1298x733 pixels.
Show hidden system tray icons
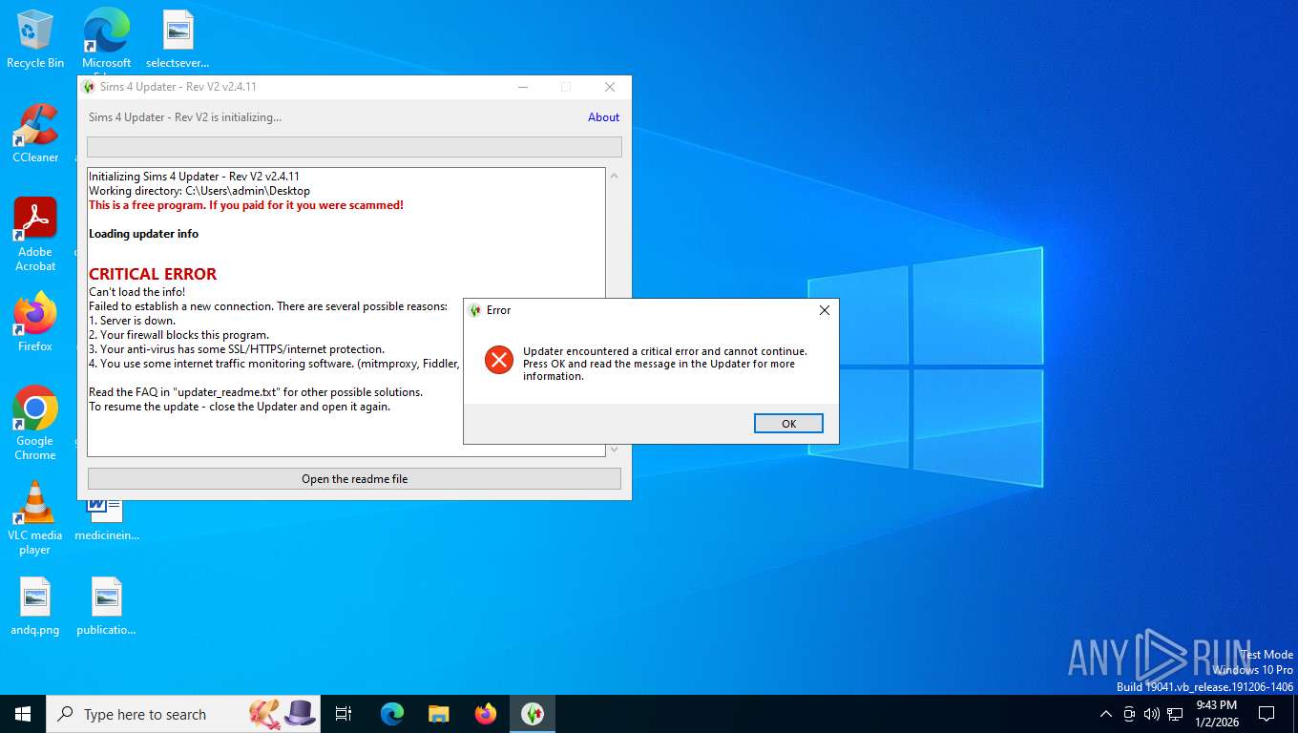(1106, 714)
